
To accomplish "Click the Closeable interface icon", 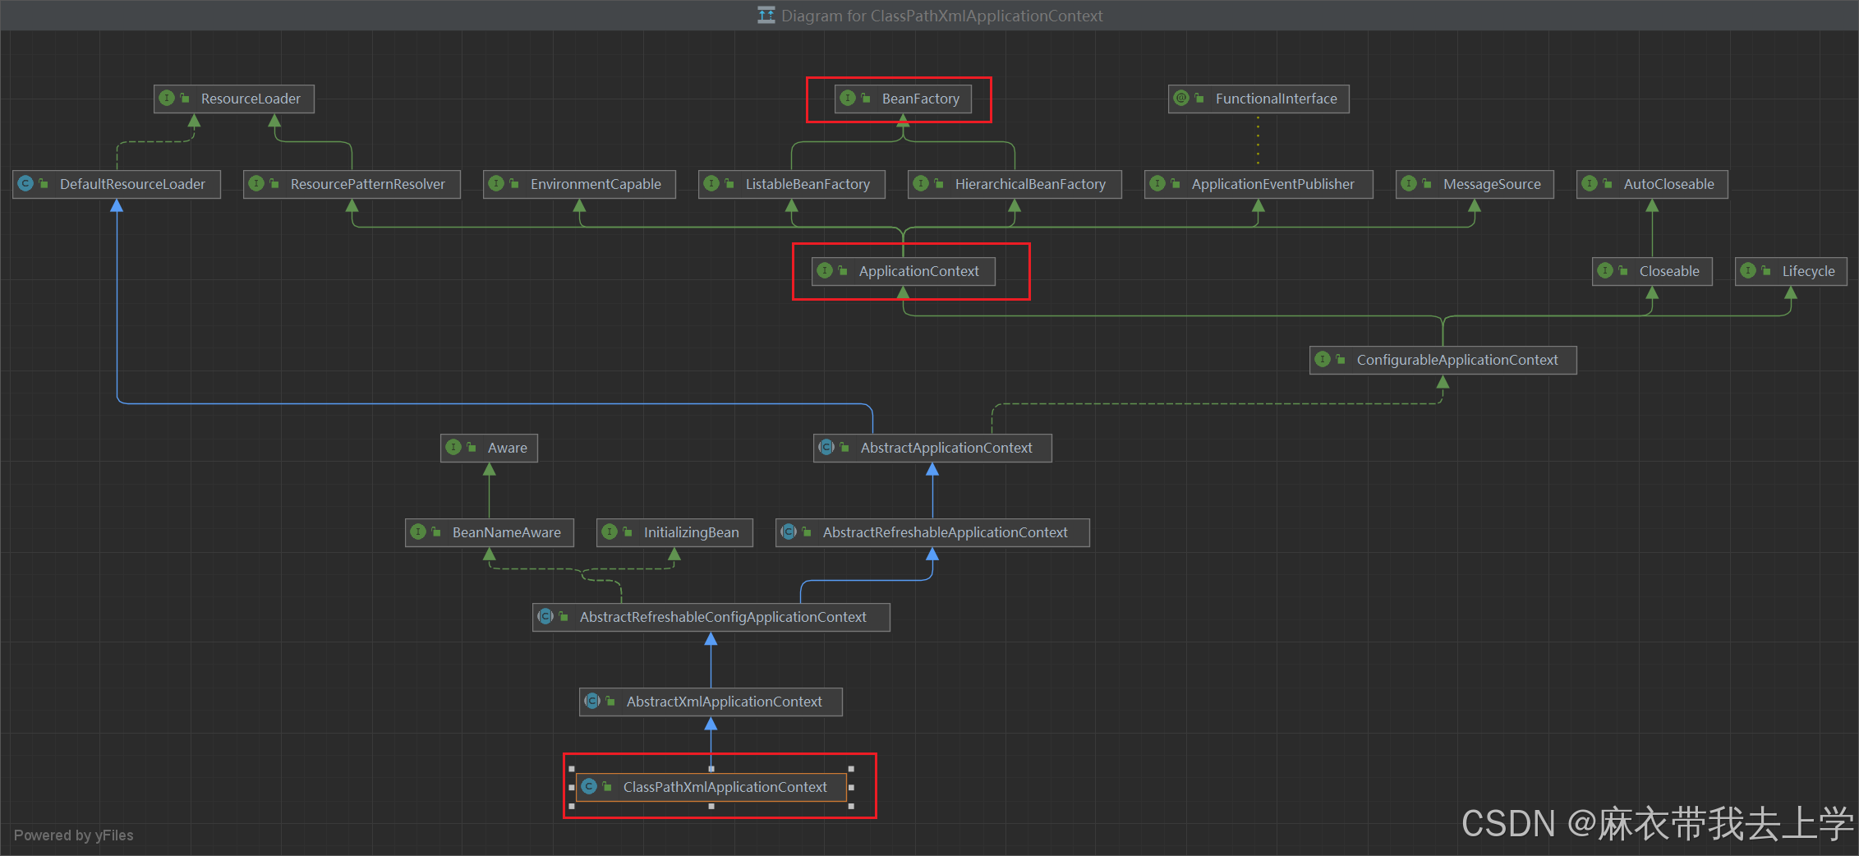I will point(1605,271).
